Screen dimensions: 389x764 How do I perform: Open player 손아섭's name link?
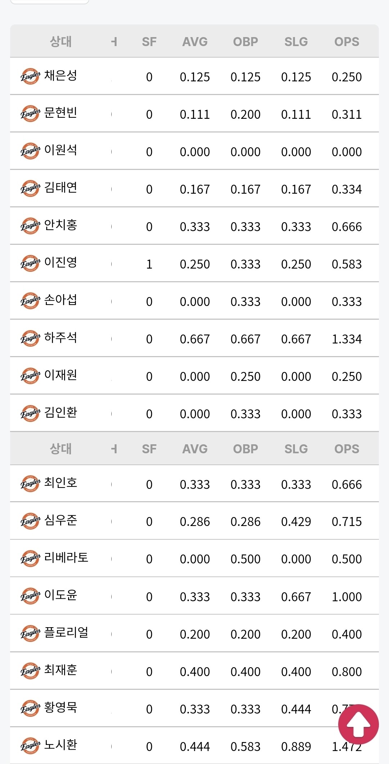click(x=61, y=300)
